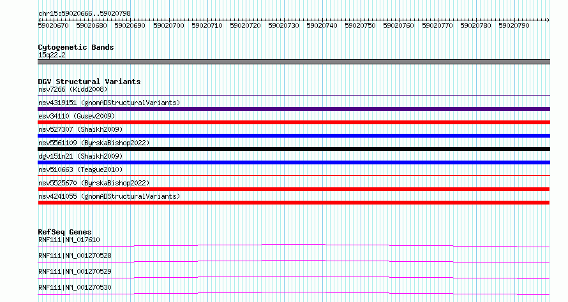Click ruler position 59020720

pos(246,25)
